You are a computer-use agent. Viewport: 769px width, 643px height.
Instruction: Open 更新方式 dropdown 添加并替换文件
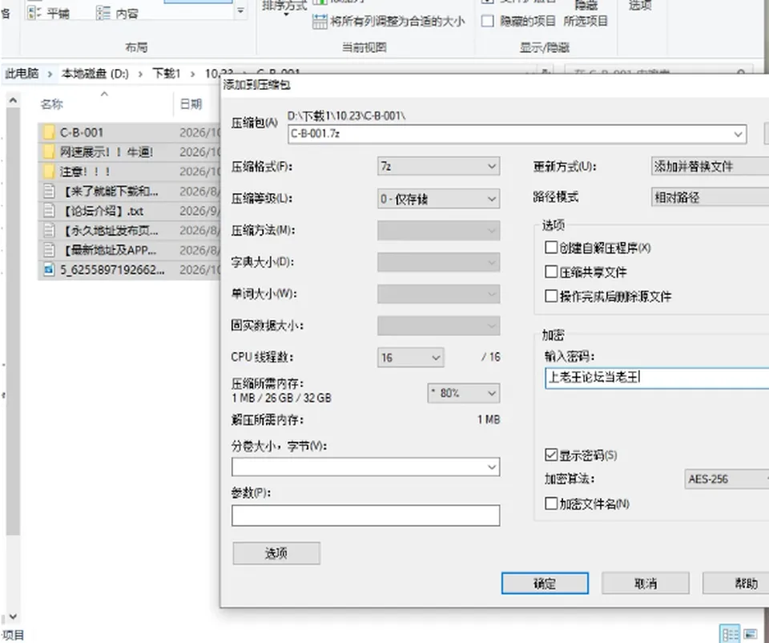pyautogui.click(x=711, y=167)
